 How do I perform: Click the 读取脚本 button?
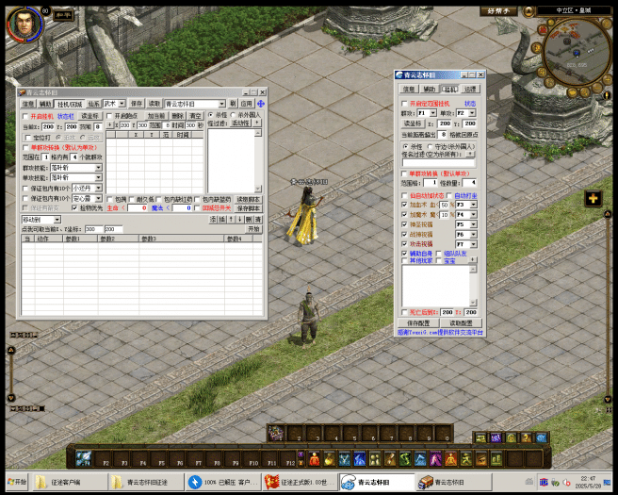[x=248, y=199]
